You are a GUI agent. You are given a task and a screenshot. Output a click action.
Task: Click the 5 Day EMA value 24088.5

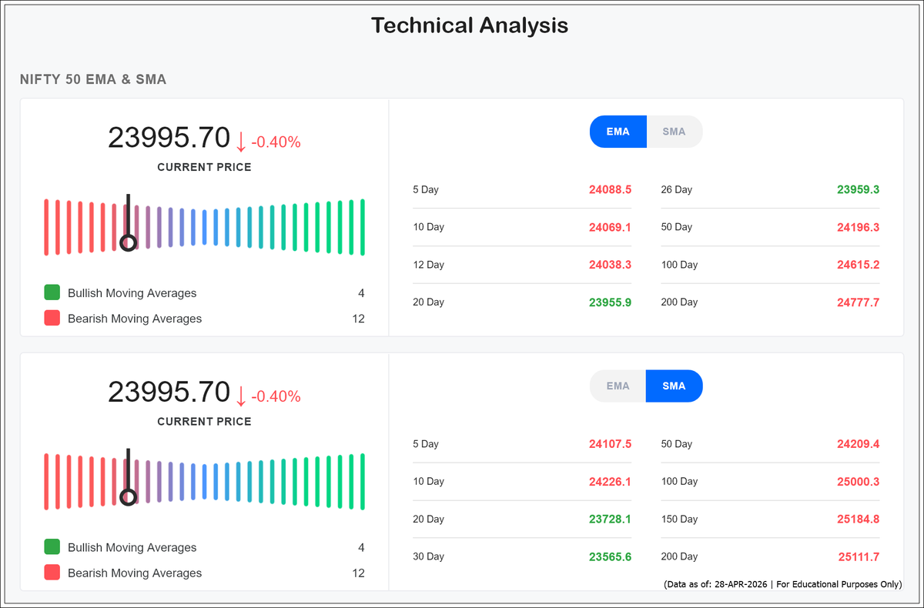(610, 189)
